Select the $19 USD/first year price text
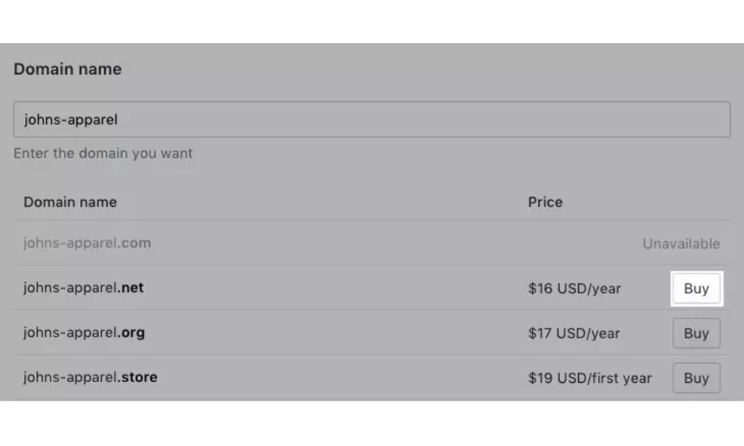744x446 pixels. pos(590,378)
